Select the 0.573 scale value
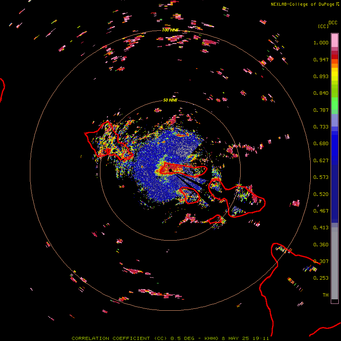This screenshot has width=341, height=341. click(321, 177)
